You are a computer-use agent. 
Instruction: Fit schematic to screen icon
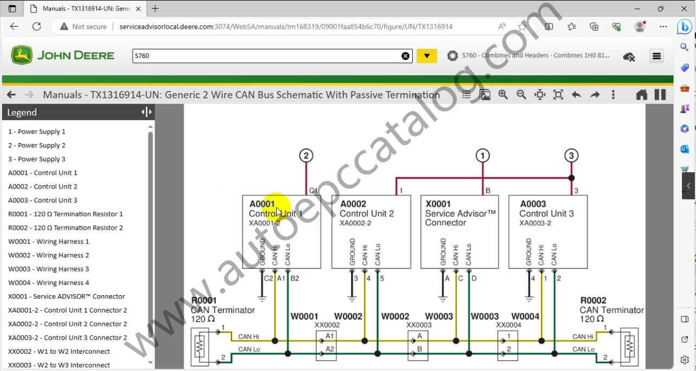558,95
